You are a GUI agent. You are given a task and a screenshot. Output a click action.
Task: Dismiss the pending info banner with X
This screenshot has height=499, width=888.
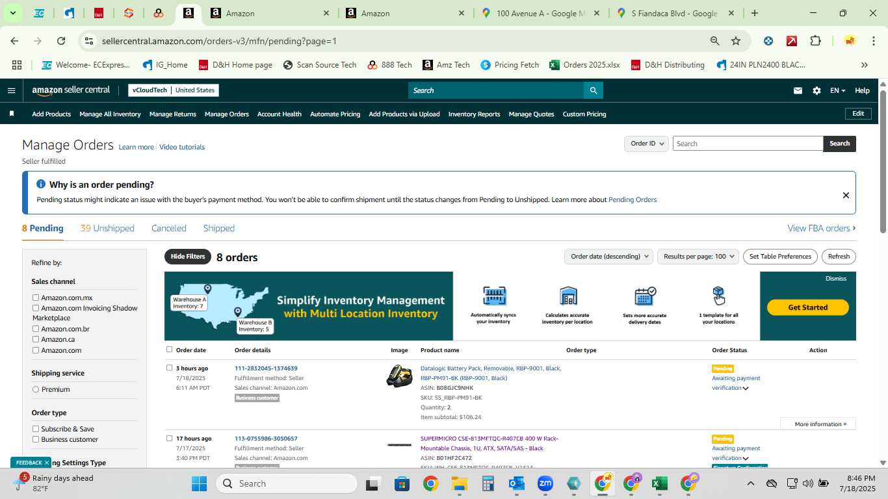pos(846,195)
